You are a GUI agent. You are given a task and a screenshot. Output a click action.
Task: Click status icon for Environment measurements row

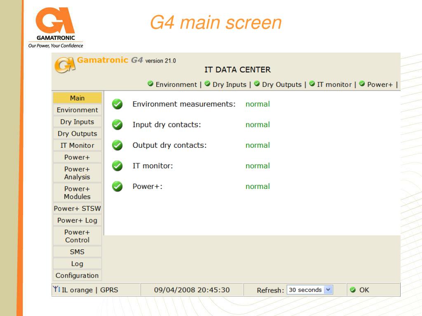coord(117,104)
